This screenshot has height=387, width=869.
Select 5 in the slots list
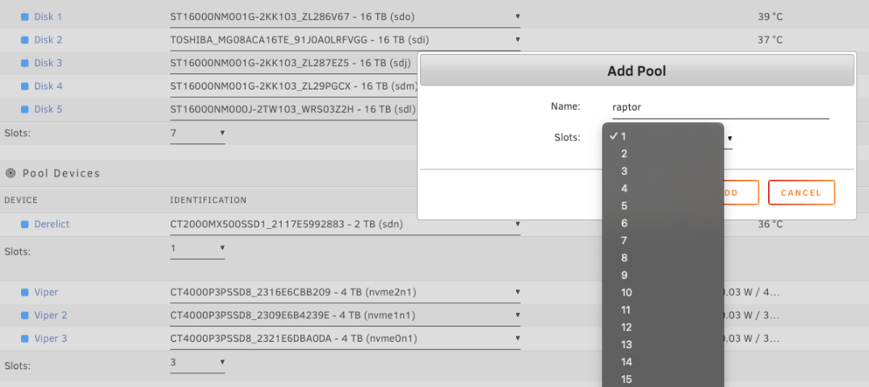[624, 206]
